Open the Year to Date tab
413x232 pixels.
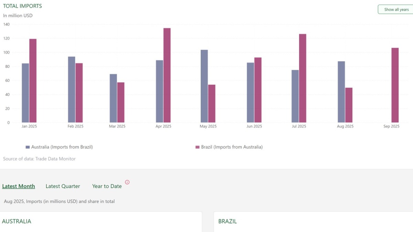pyautogui.click(x=107, y=186)
